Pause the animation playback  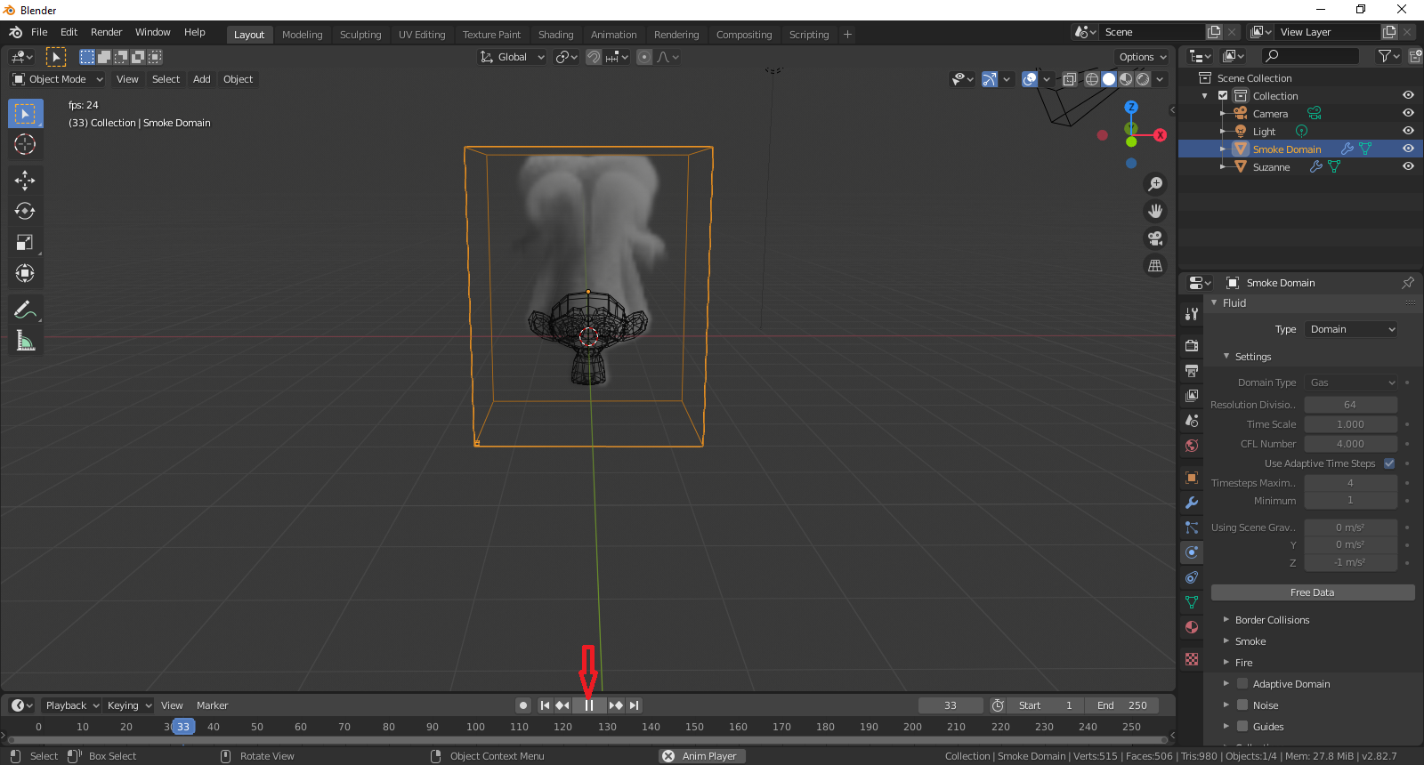pos(589,705)
